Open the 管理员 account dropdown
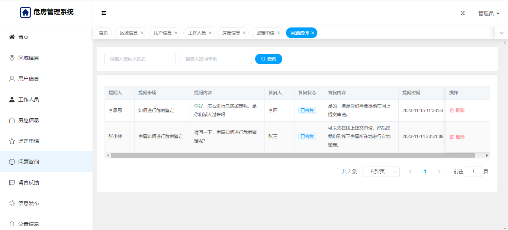 488,13
